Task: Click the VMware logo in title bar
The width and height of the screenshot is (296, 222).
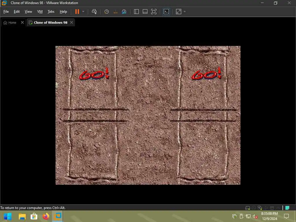Action: (4, 3)
